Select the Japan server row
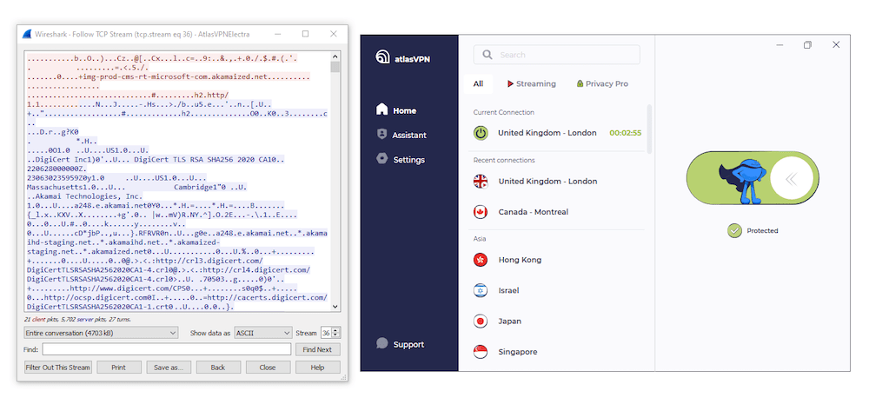The height and width of the screenshot is (411, 869). (x=557, y=322)
